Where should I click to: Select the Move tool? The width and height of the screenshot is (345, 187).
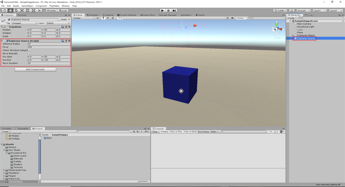10,10
